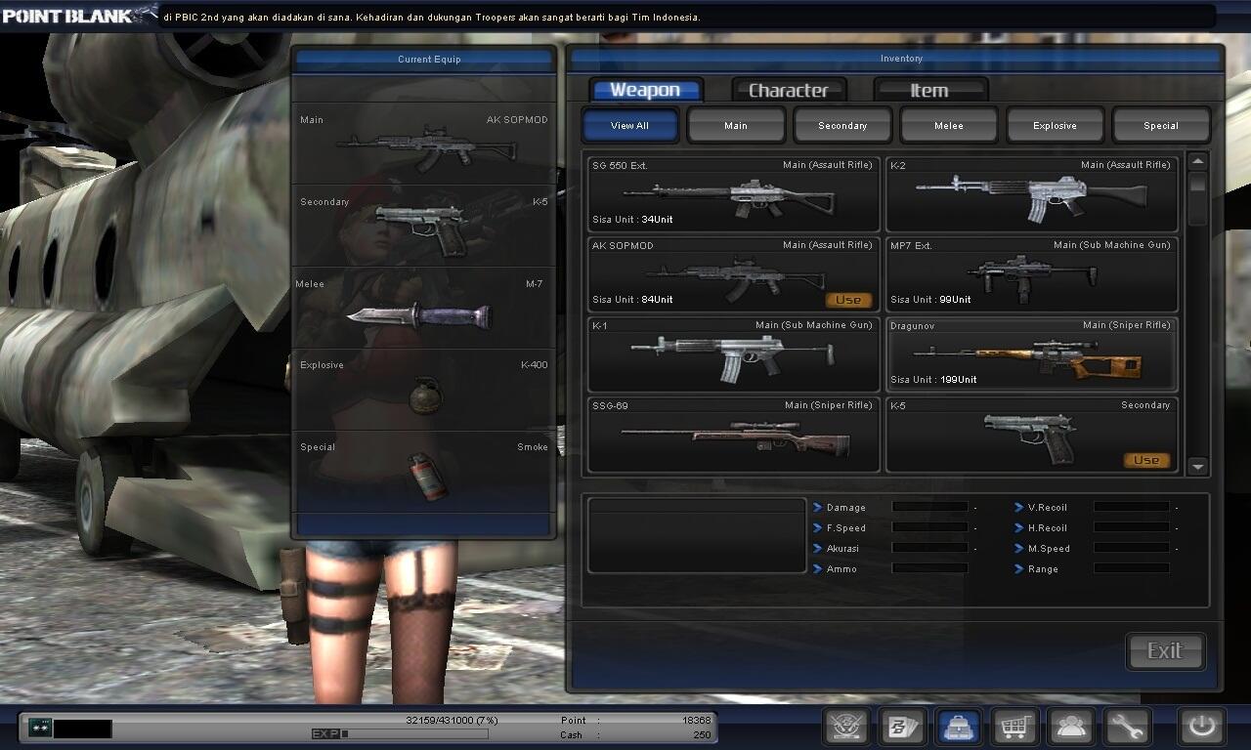The height and width of the screenshot is (750, 1251).
Task: Click 'Sisa Unit : 99Unit' on MP7
Action: 930,299
